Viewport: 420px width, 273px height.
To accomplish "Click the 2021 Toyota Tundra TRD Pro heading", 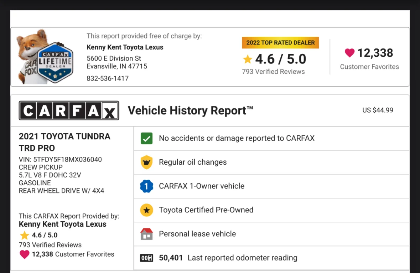I will click(64, 142).
